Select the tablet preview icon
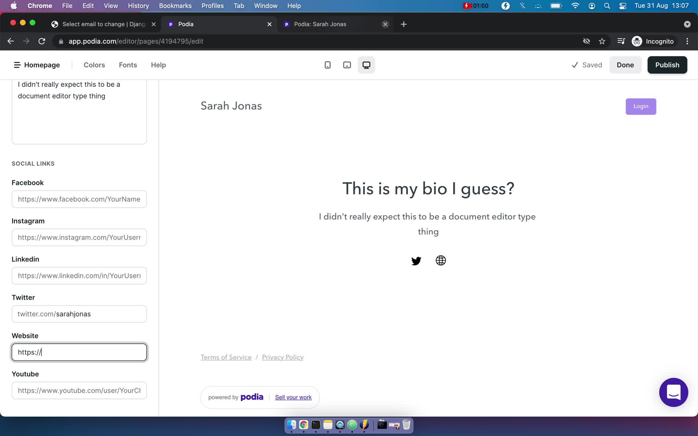 tap(347, 65)
